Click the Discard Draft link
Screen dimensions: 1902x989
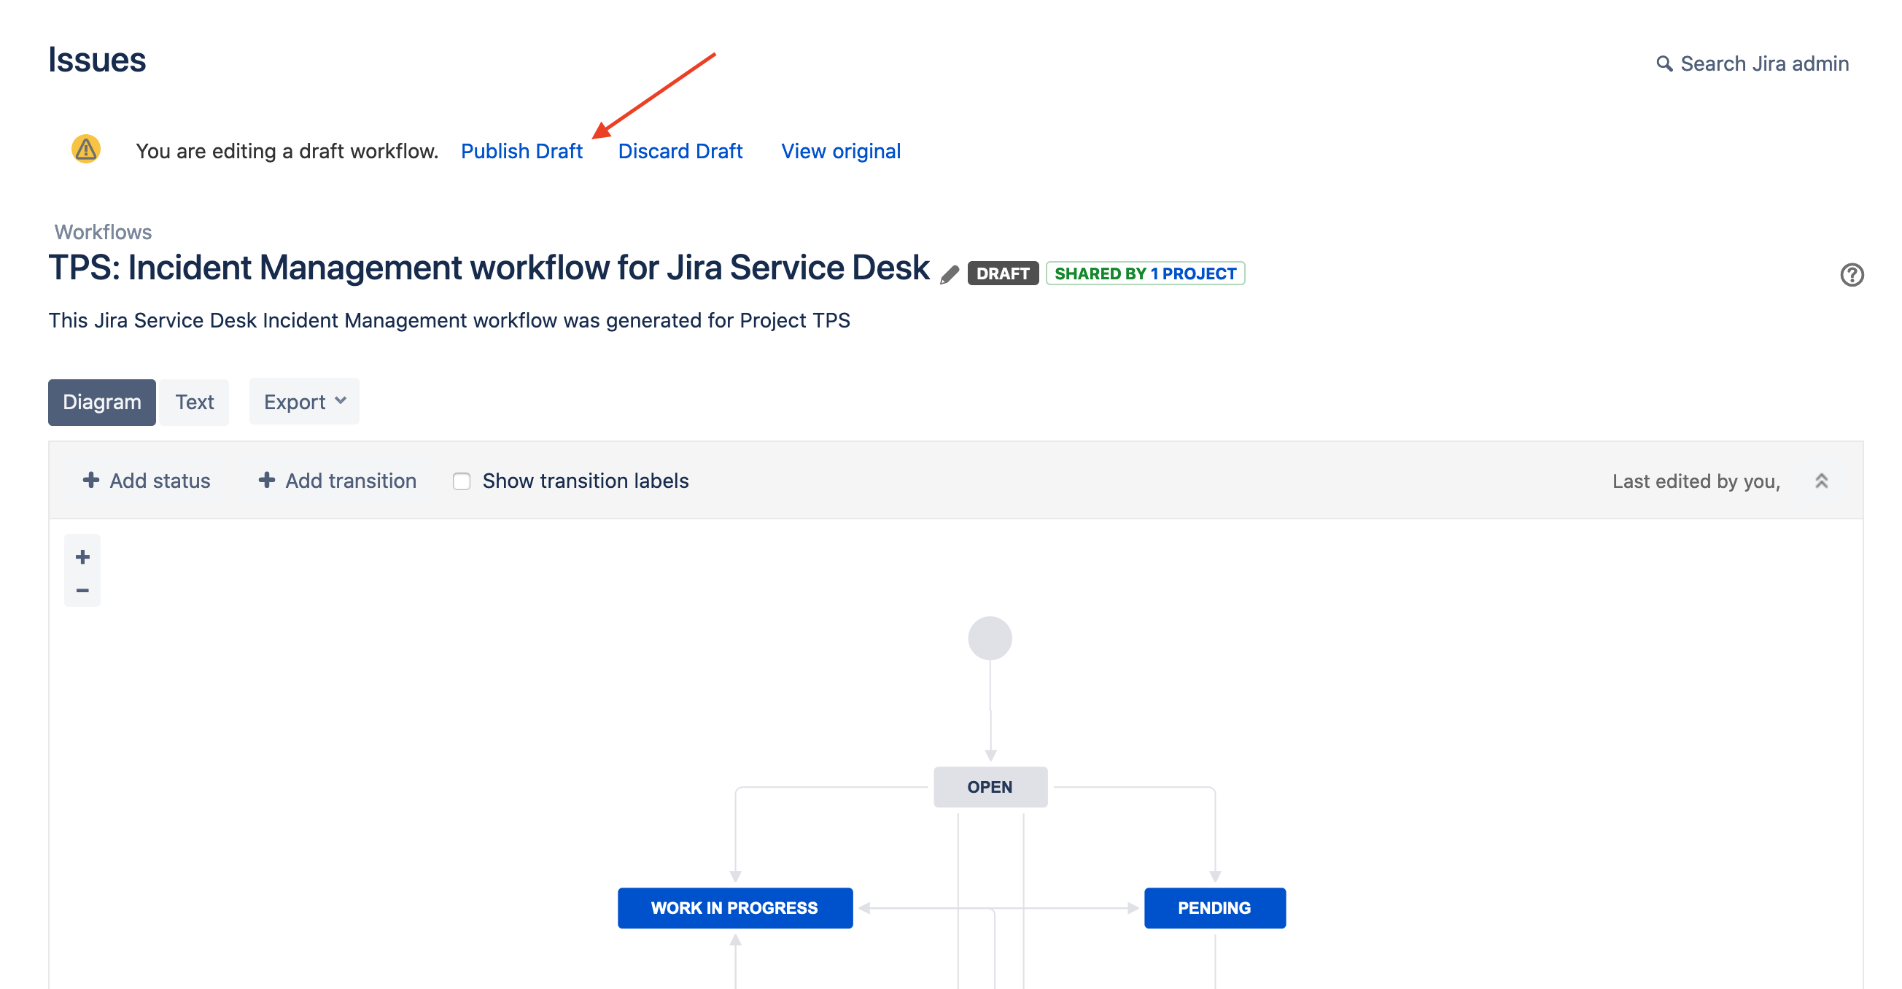click(680, 151)
